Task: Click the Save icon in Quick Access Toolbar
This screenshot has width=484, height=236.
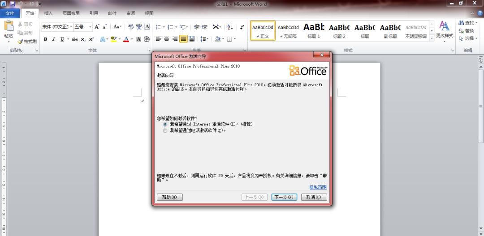Action: (13, 4)
